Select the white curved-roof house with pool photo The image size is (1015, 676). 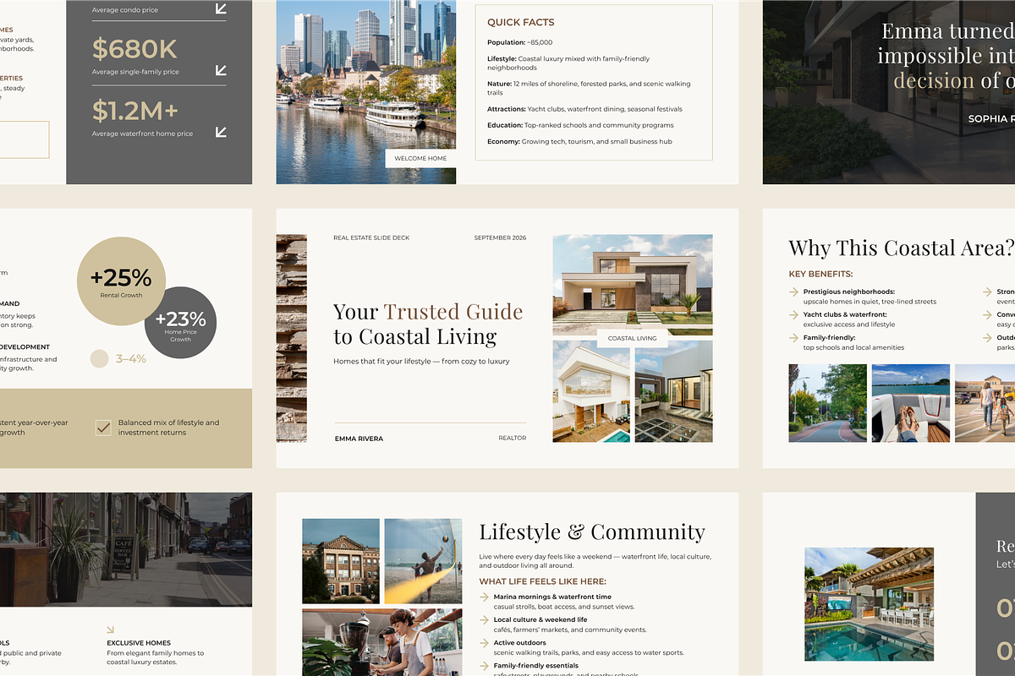click(x=591, y=391)
